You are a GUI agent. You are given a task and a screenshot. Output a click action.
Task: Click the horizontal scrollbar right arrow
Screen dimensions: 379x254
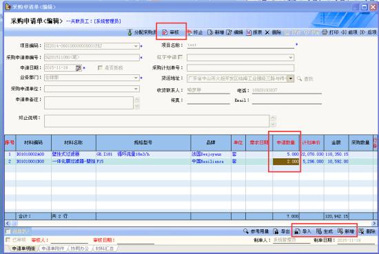[374, 223]
